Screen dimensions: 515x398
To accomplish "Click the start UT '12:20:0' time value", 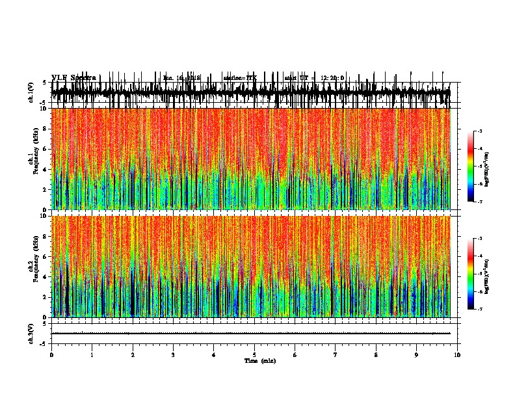I will pyautogui.click(x=332, y=78).
